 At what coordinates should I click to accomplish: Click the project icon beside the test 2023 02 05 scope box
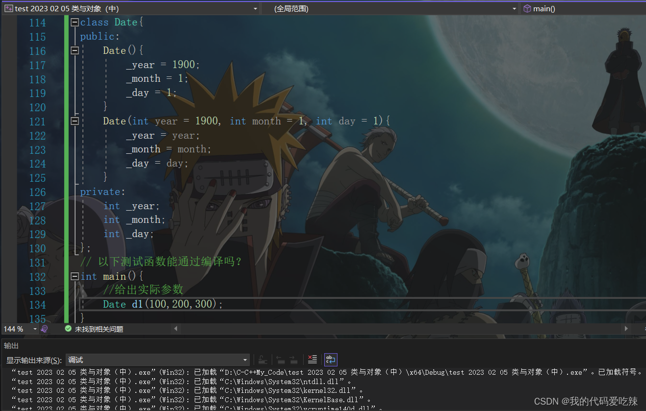[x=8, y=8]
